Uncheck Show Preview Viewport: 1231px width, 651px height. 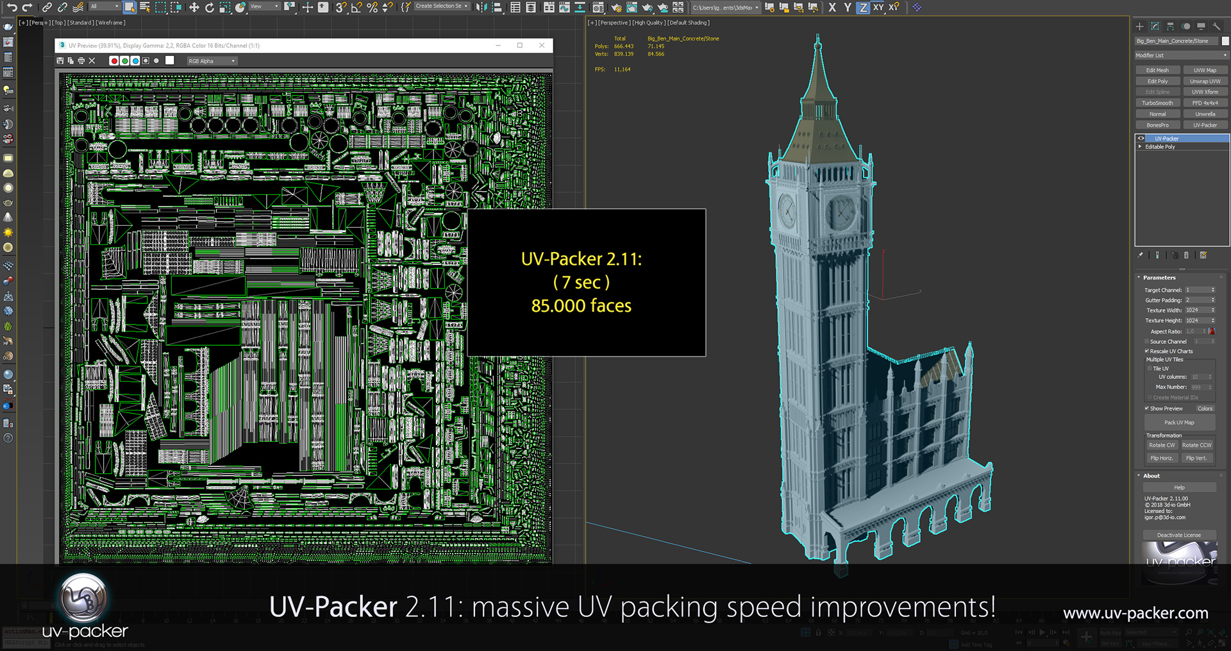click(x=1147, y=409)
